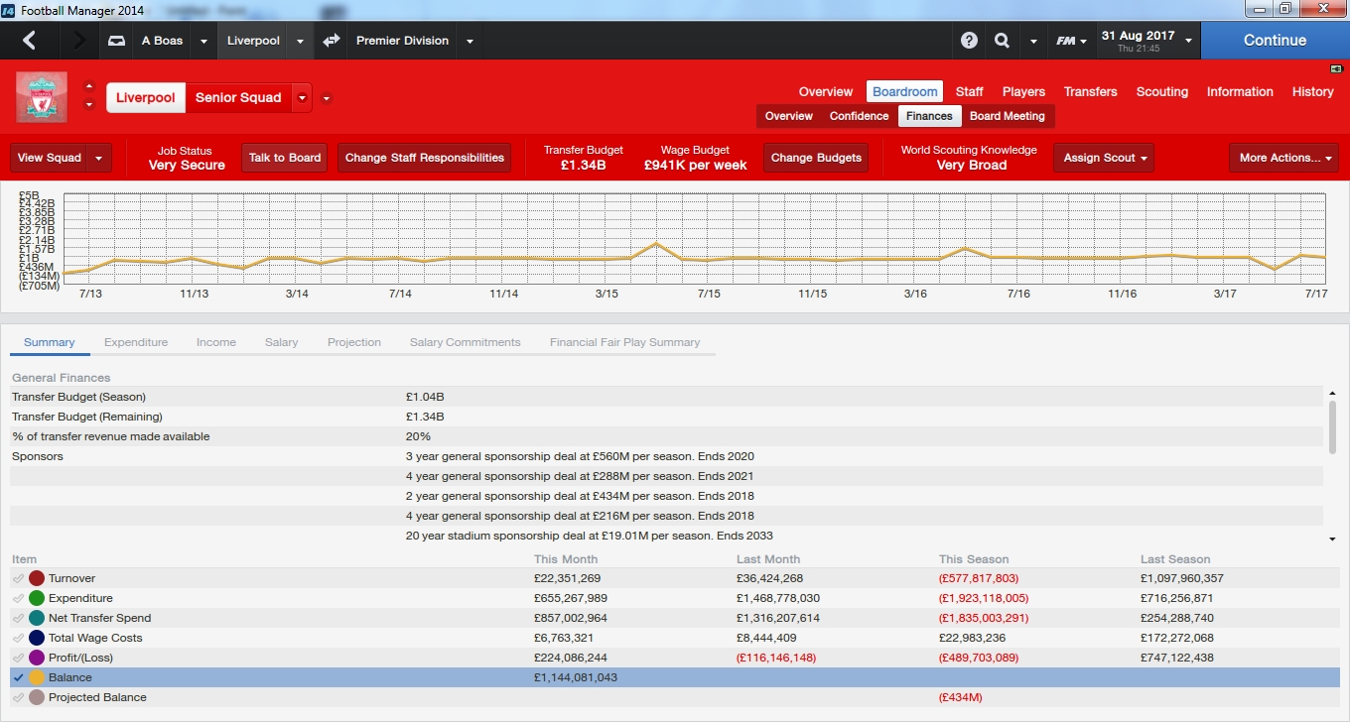Select the Board Meeting sub-tab
Image resolution: width=1350 pixels, height=722 pixels.
click(1008, 116)
